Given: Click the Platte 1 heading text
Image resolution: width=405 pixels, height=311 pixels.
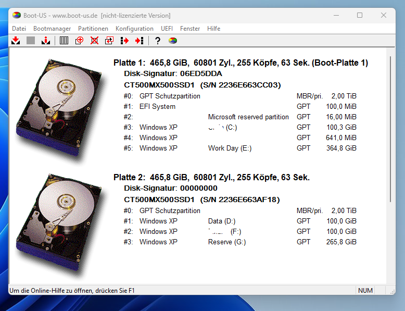Looking at the screenshot, I should 241,63.
